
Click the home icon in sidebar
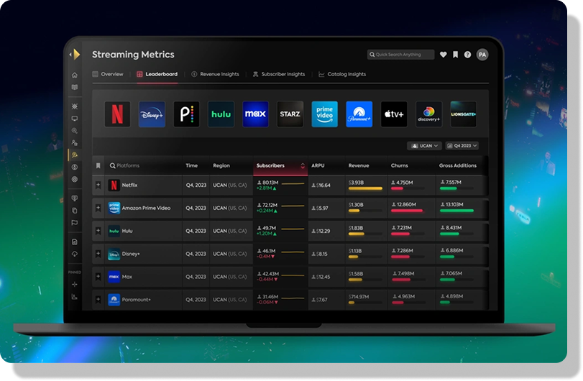click(75, 75)
